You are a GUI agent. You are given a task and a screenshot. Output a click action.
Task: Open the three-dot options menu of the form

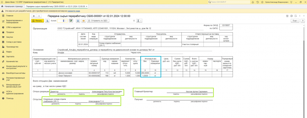(299, 16)
